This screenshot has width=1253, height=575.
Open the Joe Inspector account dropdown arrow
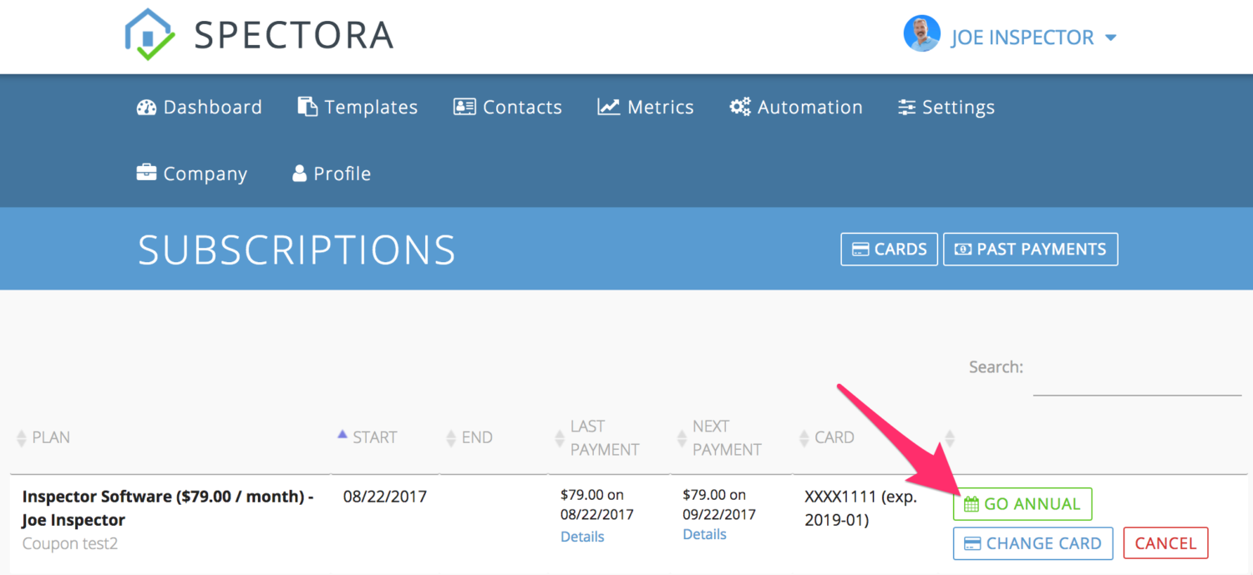[x=1110, y=38]
